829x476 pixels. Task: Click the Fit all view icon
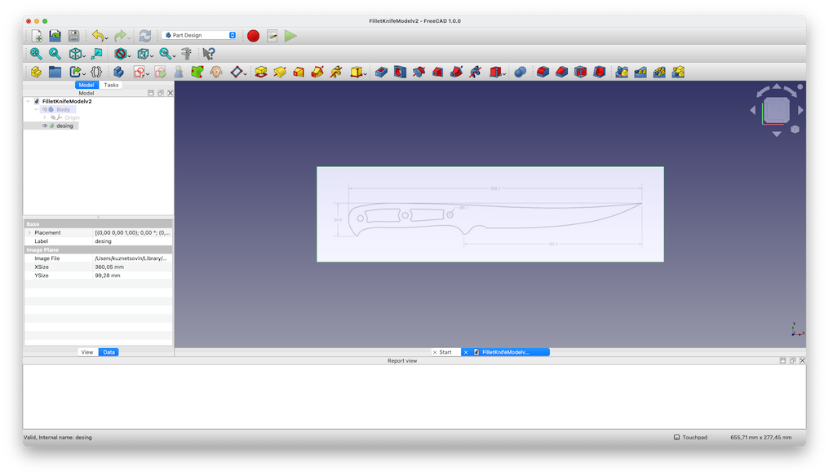coord(37,54)
